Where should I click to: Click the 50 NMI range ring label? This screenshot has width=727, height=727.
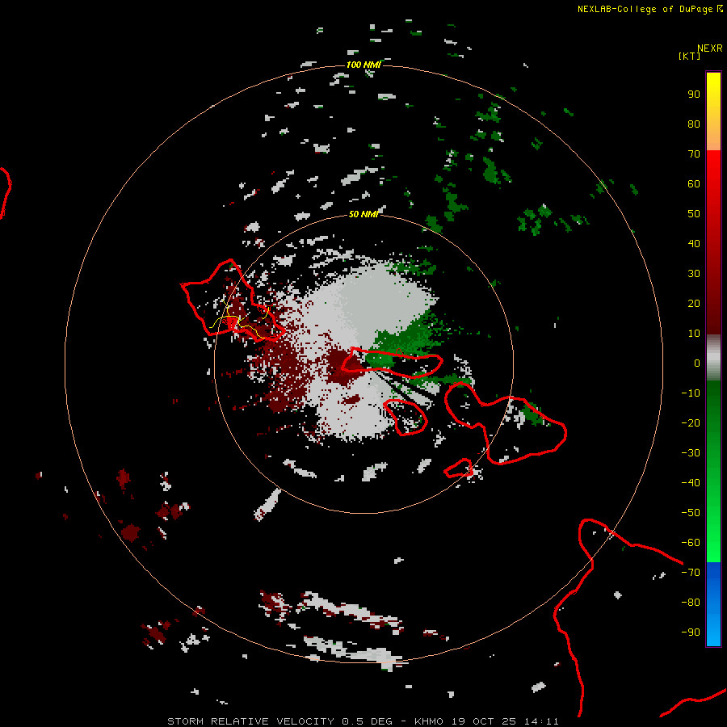[363, 214]
